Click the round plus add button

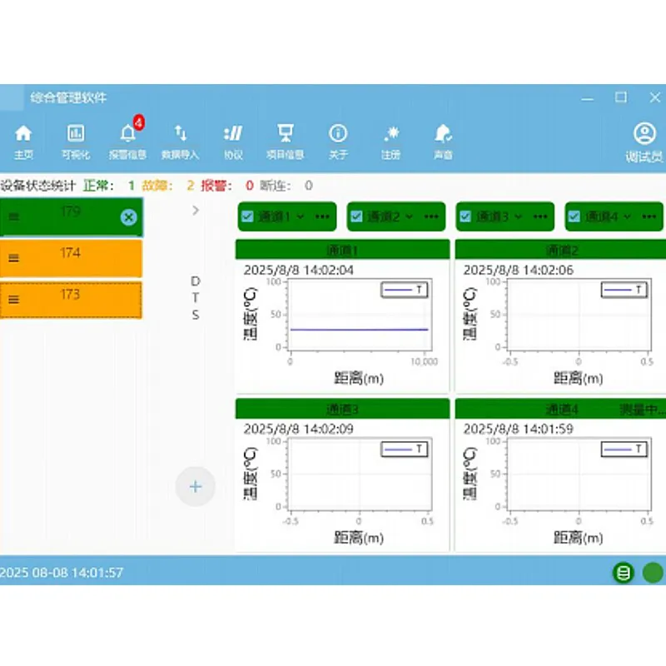pyautogui.click(x=196, y=487)
